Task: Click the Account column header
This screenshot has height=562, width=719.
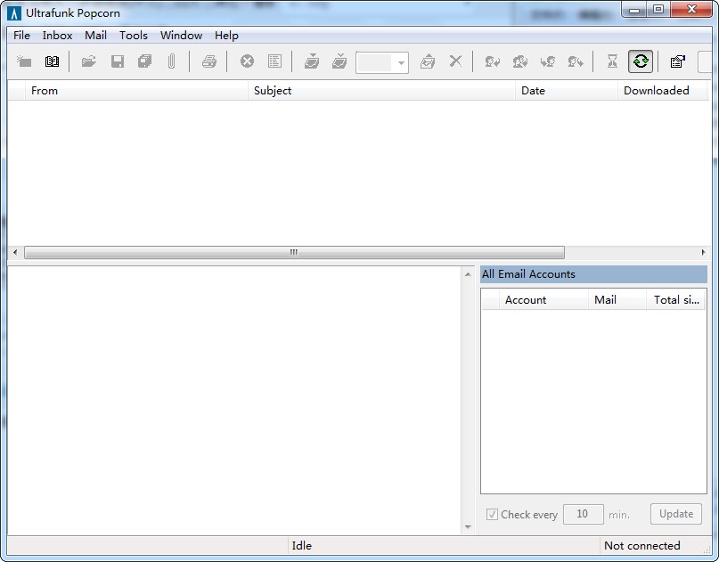Action: pyautogui.click(x=543, y=300)
